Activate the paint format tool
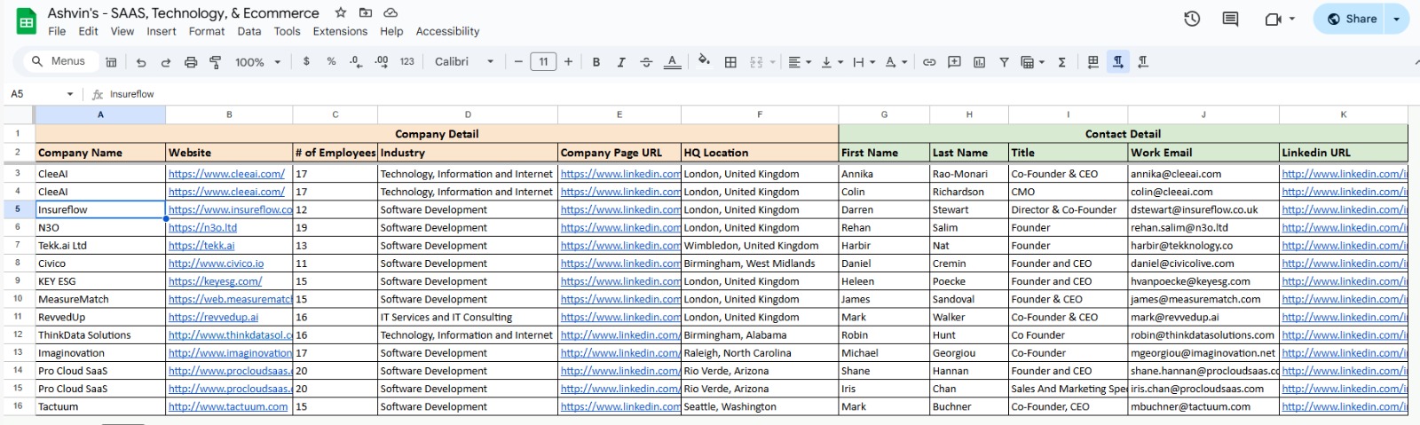The height and width of the screenshot is (425, 1420). click(x=215, y=62)
